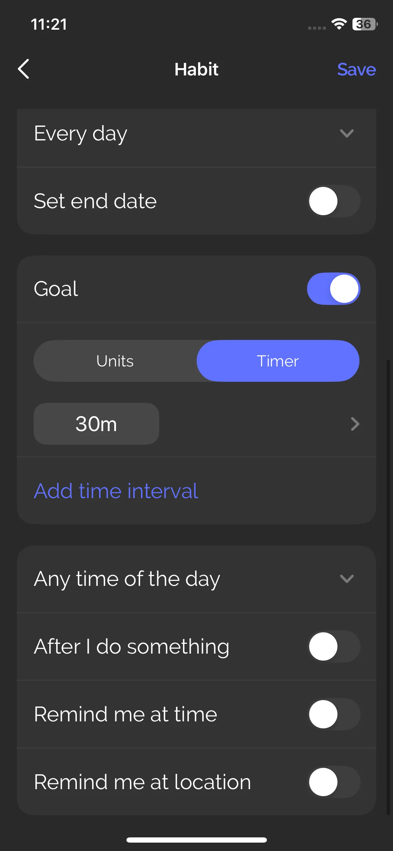Switch to the Units tab
The image size is (393, 851).
tap(115, 361)
